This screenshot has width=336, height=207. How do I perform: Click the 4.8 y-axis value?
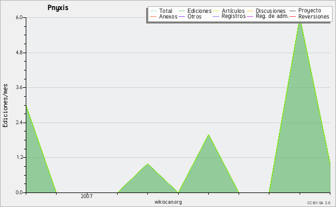tap(19, 53)
